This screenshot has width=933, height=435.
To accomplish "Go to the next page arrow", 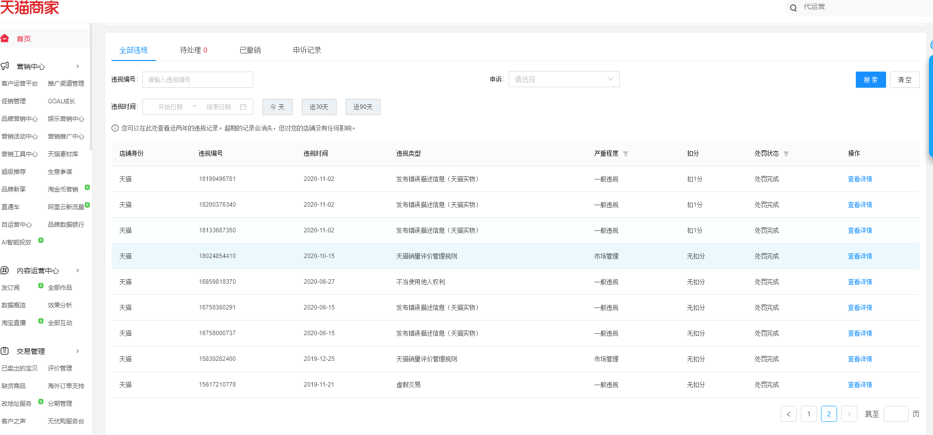I will [849, 414].
